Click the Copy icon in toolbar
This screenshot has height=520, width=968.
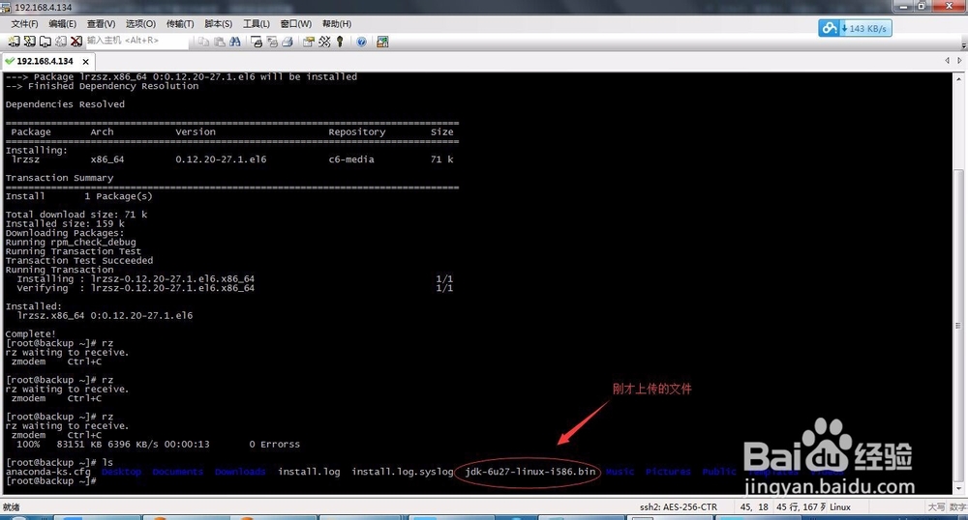click(x=203, y=42)
